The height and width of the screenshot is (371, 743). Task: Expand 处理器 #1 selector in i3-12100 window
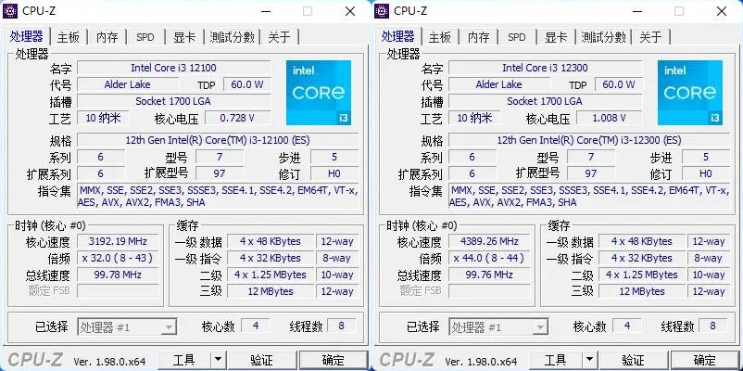coord(169,326)
